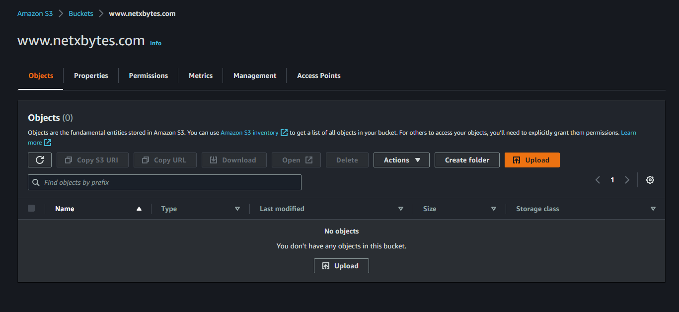Toggle the select-all objects checkbox
The image size is (679, 312).
tap(31, 209)
